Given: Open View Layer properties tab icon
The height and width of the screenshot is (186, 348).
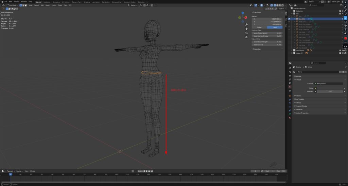Looking at the screenshot, I should coord(290,79).
